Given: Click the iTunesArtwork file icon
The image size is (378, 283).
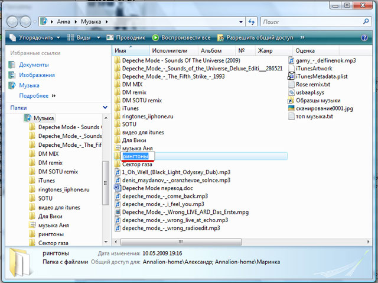Looking at the screenshot, I should [x=291, y=69].
